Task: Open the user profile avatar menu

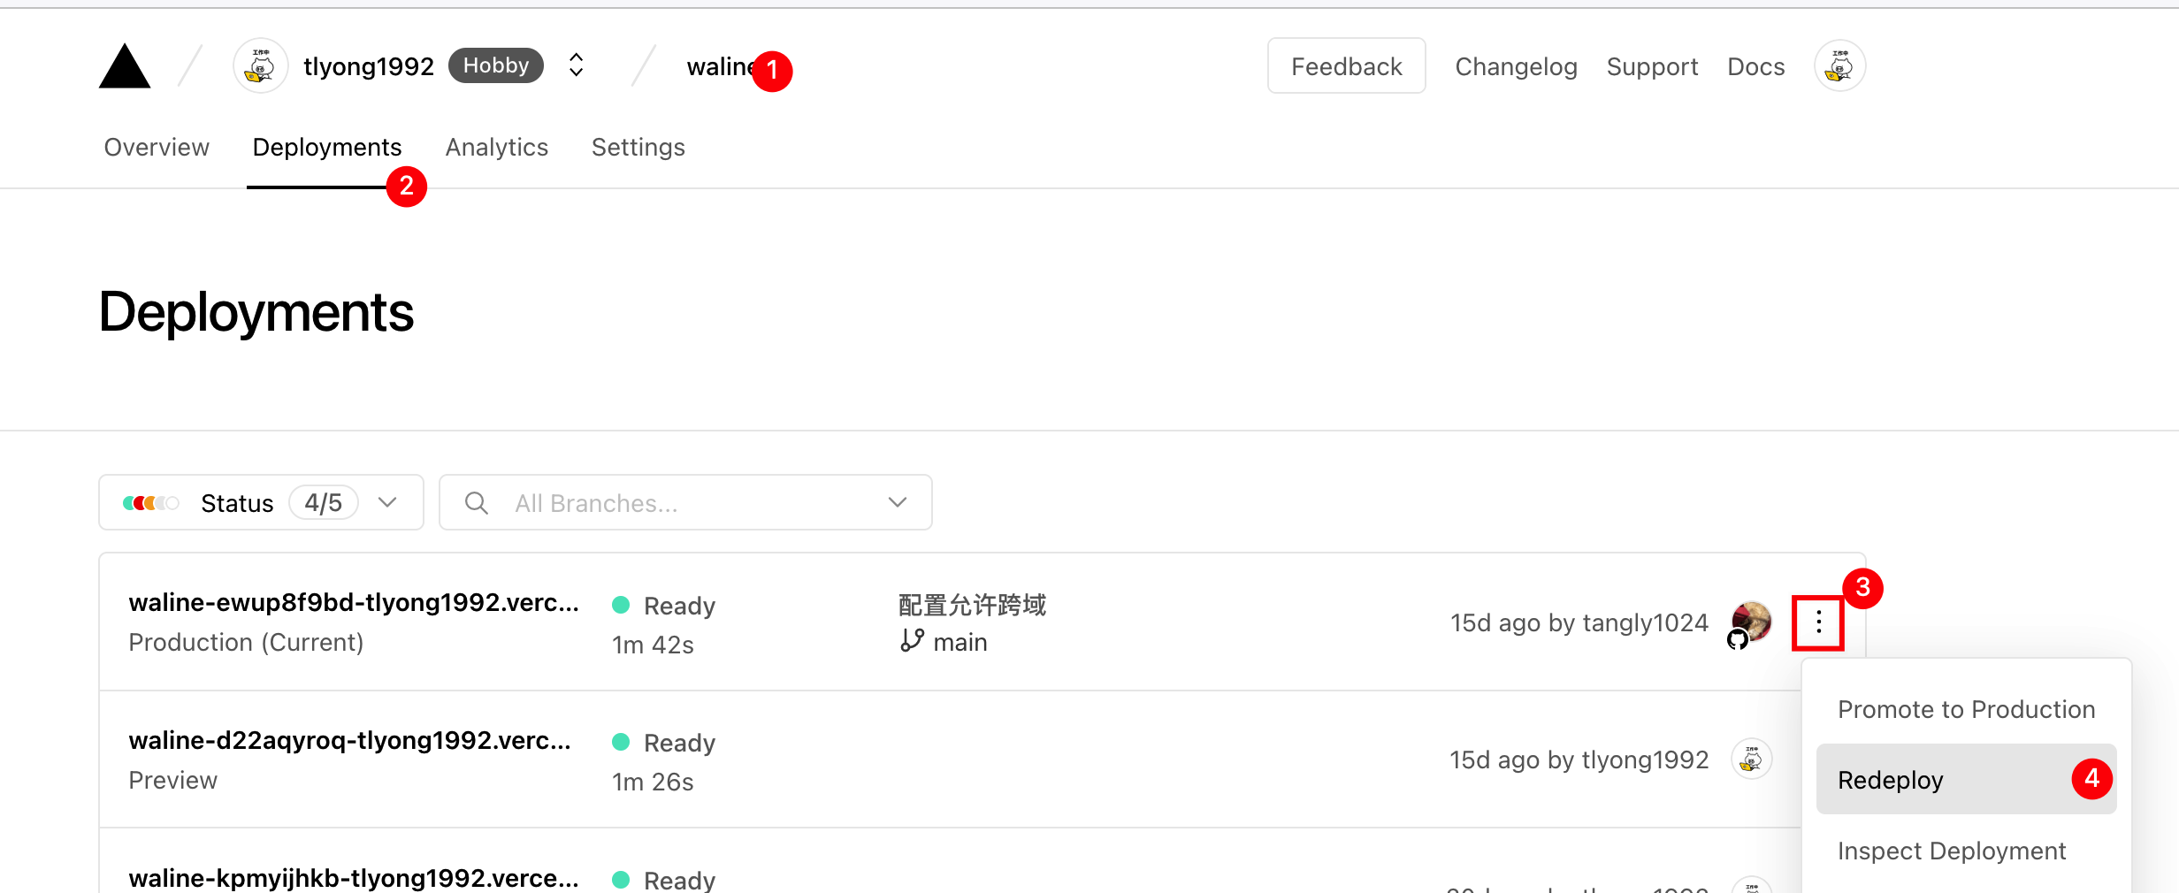Action: coord(1839,65)
